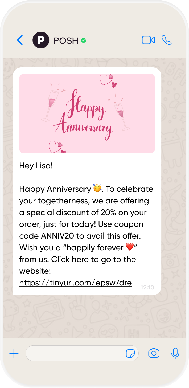This screenshot has width=189, height=388.
Task: Click empty chat wallpaper below the message
Action: (x=94, y=317)
